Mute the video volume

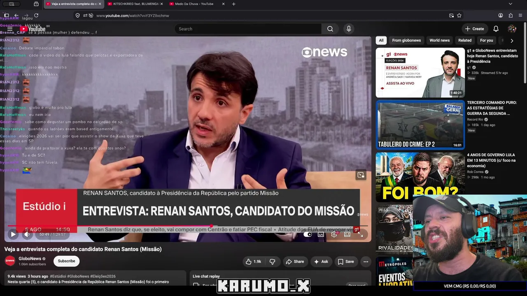[x=27, y=234]
